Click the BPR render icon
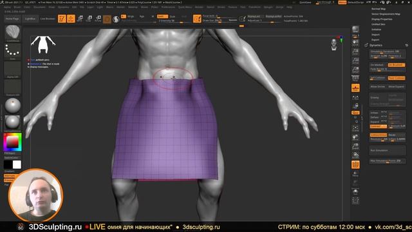Image resolution: width=412 pixels, height=232 pixels. pos(355,29)
